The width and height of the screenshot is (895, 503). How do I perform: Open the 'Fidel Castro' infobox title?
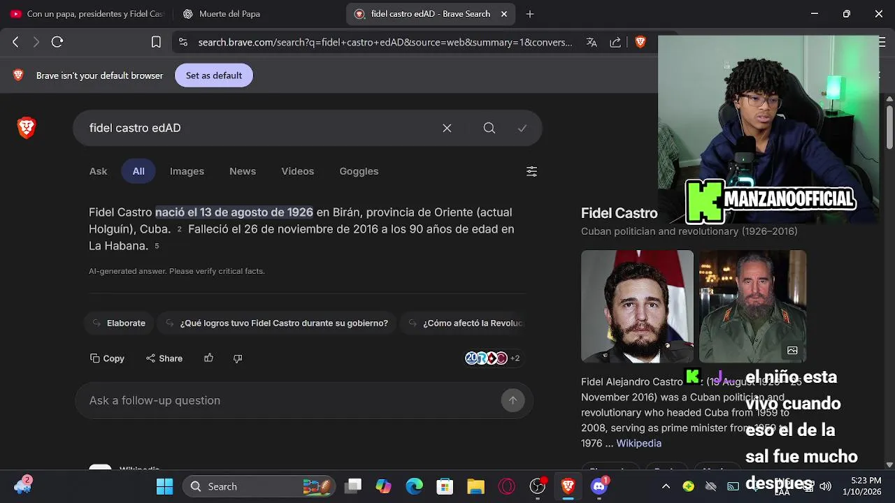click(619, 213)
